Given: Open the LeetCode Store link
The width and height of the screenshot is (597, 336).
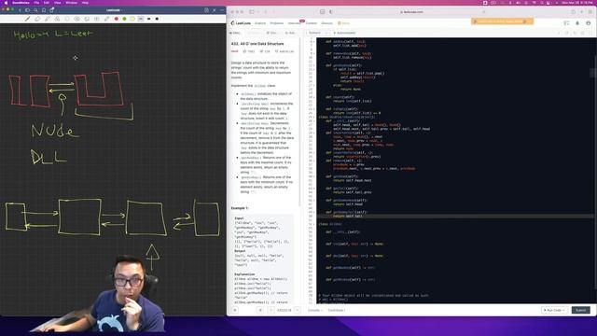Looking at the screenshot, I should [344, 23].
